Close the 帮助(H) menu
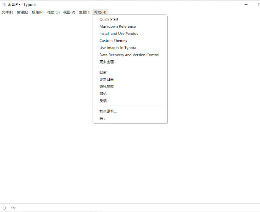Viewport: 260px width, 212px height. 100,12
